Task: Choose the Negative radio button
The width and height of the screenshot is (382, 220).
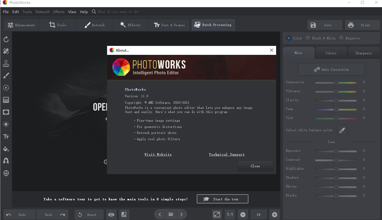Action: (x=341, y=38)
